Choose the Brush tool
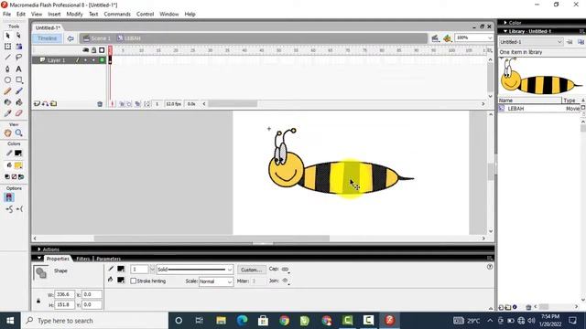 18,91
